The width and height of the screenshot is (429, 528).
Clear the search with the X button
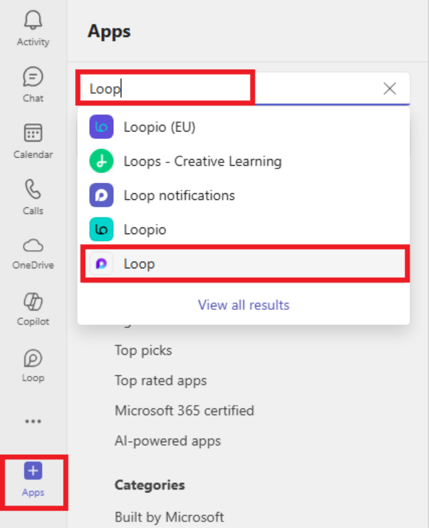coord(389,89)
